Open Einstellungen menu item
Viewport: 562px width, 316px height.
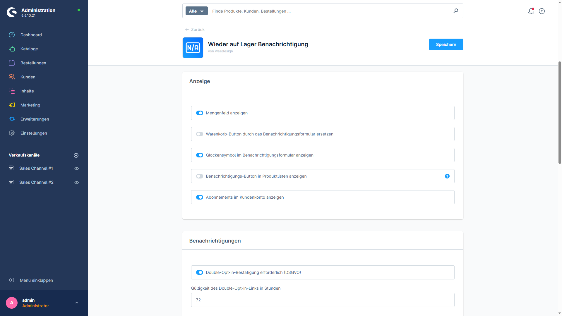(x=34, y=133)
